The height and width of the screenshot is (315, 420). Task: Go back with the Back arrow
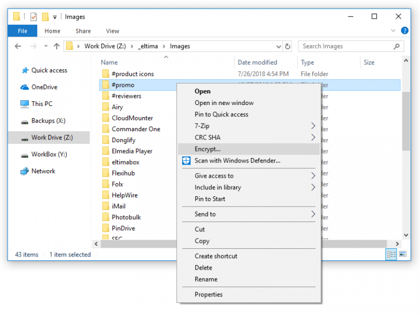(18, 46)
